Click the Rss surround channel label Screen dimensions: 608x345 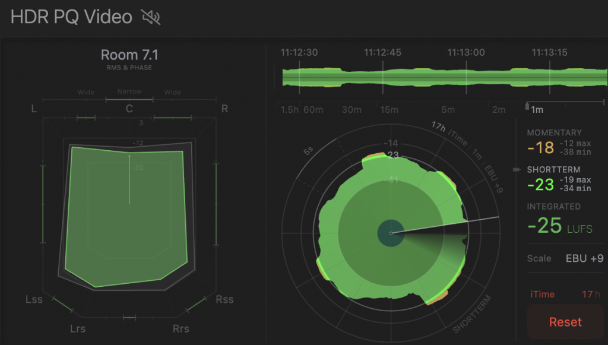(224, 299)
